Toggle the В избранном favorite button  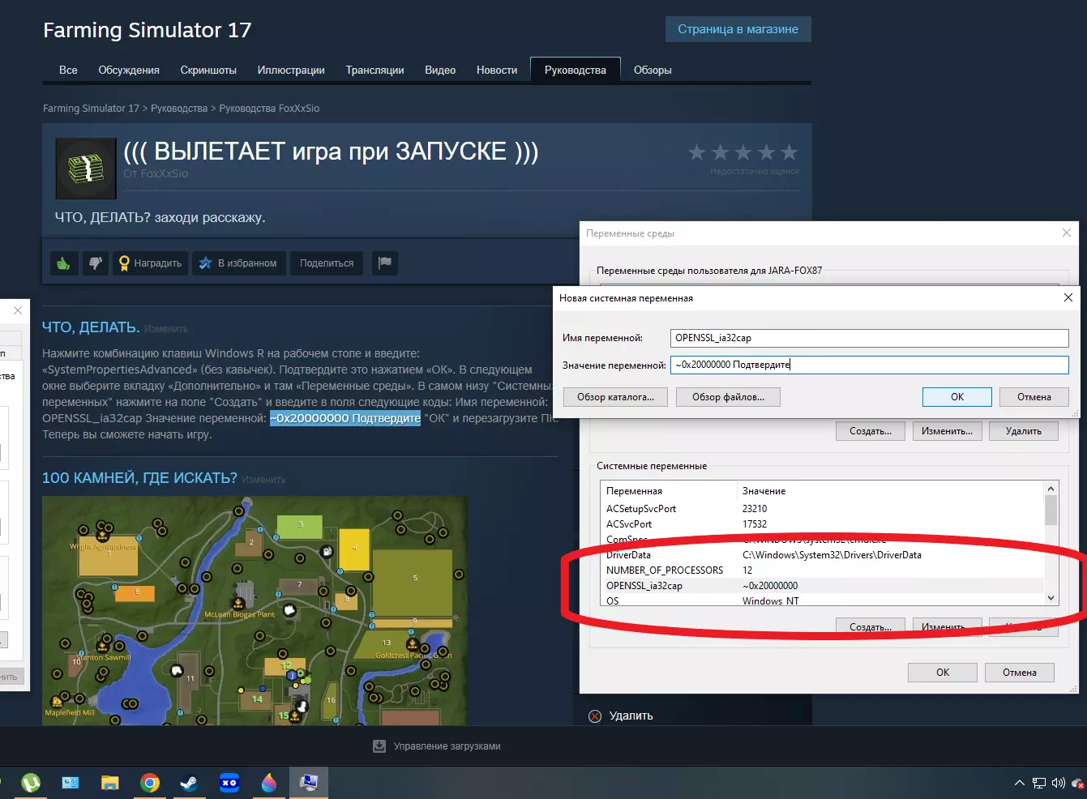239,263
